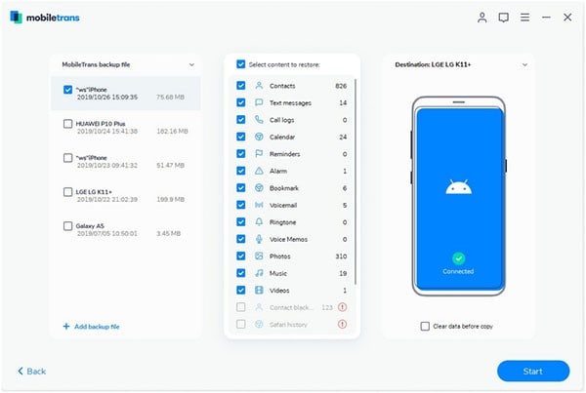Click warning icon beside Contact blacklist
This screenshot has height=393, width=586.
[x=343, y=307]
